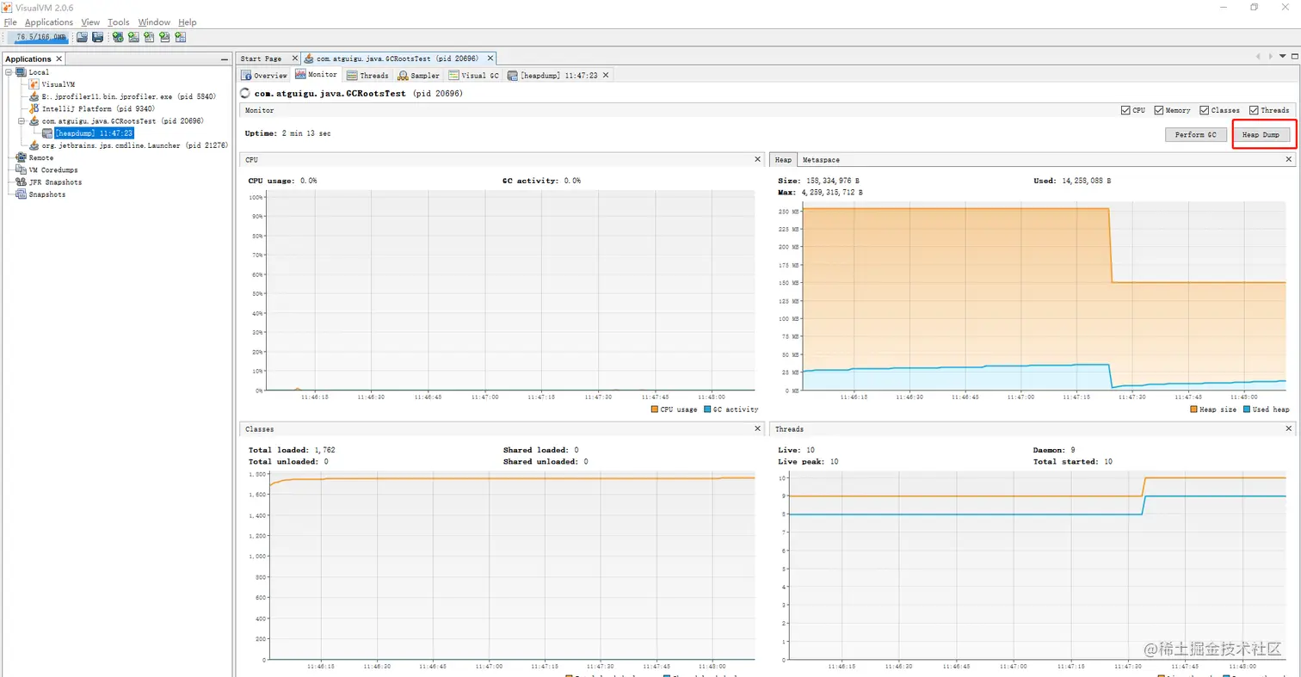
Task: Select the Snapshots node icon
Action: pos(22,194)
